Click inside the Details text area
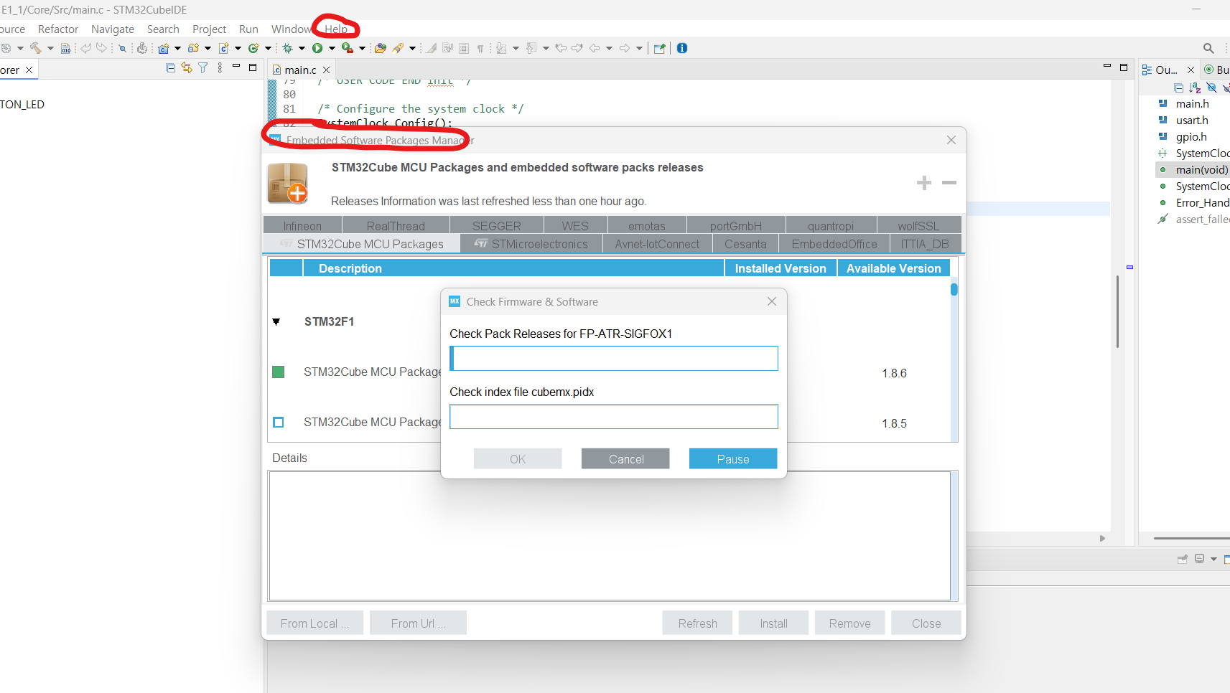1230x693 pixels. [x=609, y=536]
